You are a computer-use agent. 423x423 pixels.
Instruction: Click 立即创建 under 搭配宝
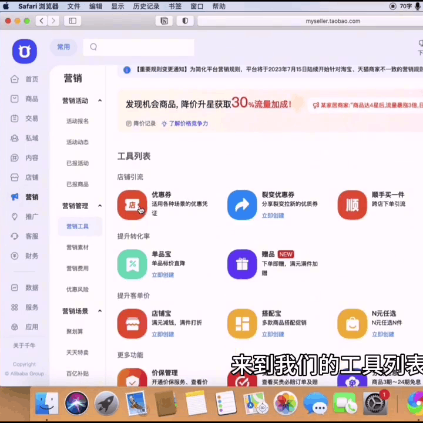click(x=273, y=334)
